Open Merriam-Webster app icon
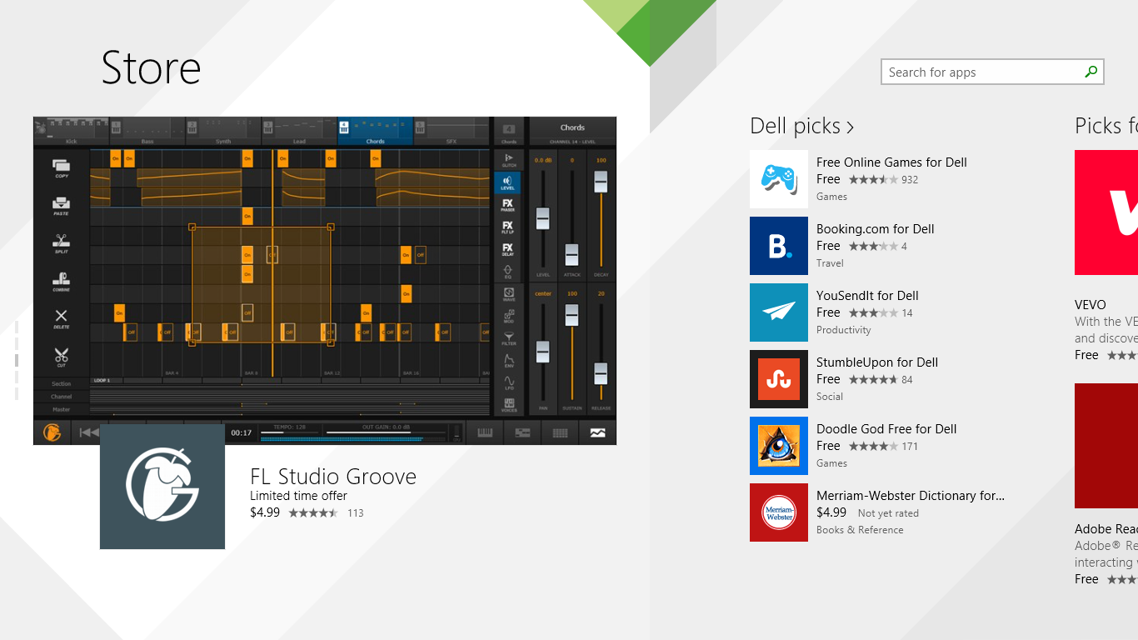 click(x=779, y=512)
